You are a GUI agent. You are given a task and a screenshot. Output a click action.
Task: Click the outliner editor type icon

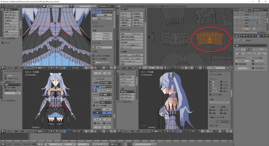[x=237, y=10]
